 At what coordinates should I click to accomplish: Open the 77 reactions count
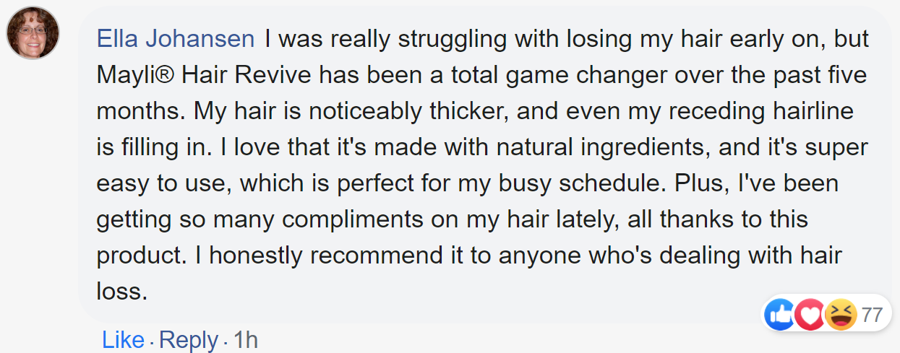pyautogui.click(x=873, y=315)
